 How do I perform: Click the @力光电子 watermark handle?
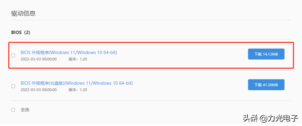click(x=279, y=118)
